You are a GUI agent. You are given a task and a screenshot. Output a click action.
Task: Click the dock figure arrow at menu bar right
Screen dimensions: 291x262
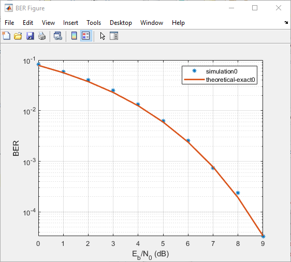(286, 22)
